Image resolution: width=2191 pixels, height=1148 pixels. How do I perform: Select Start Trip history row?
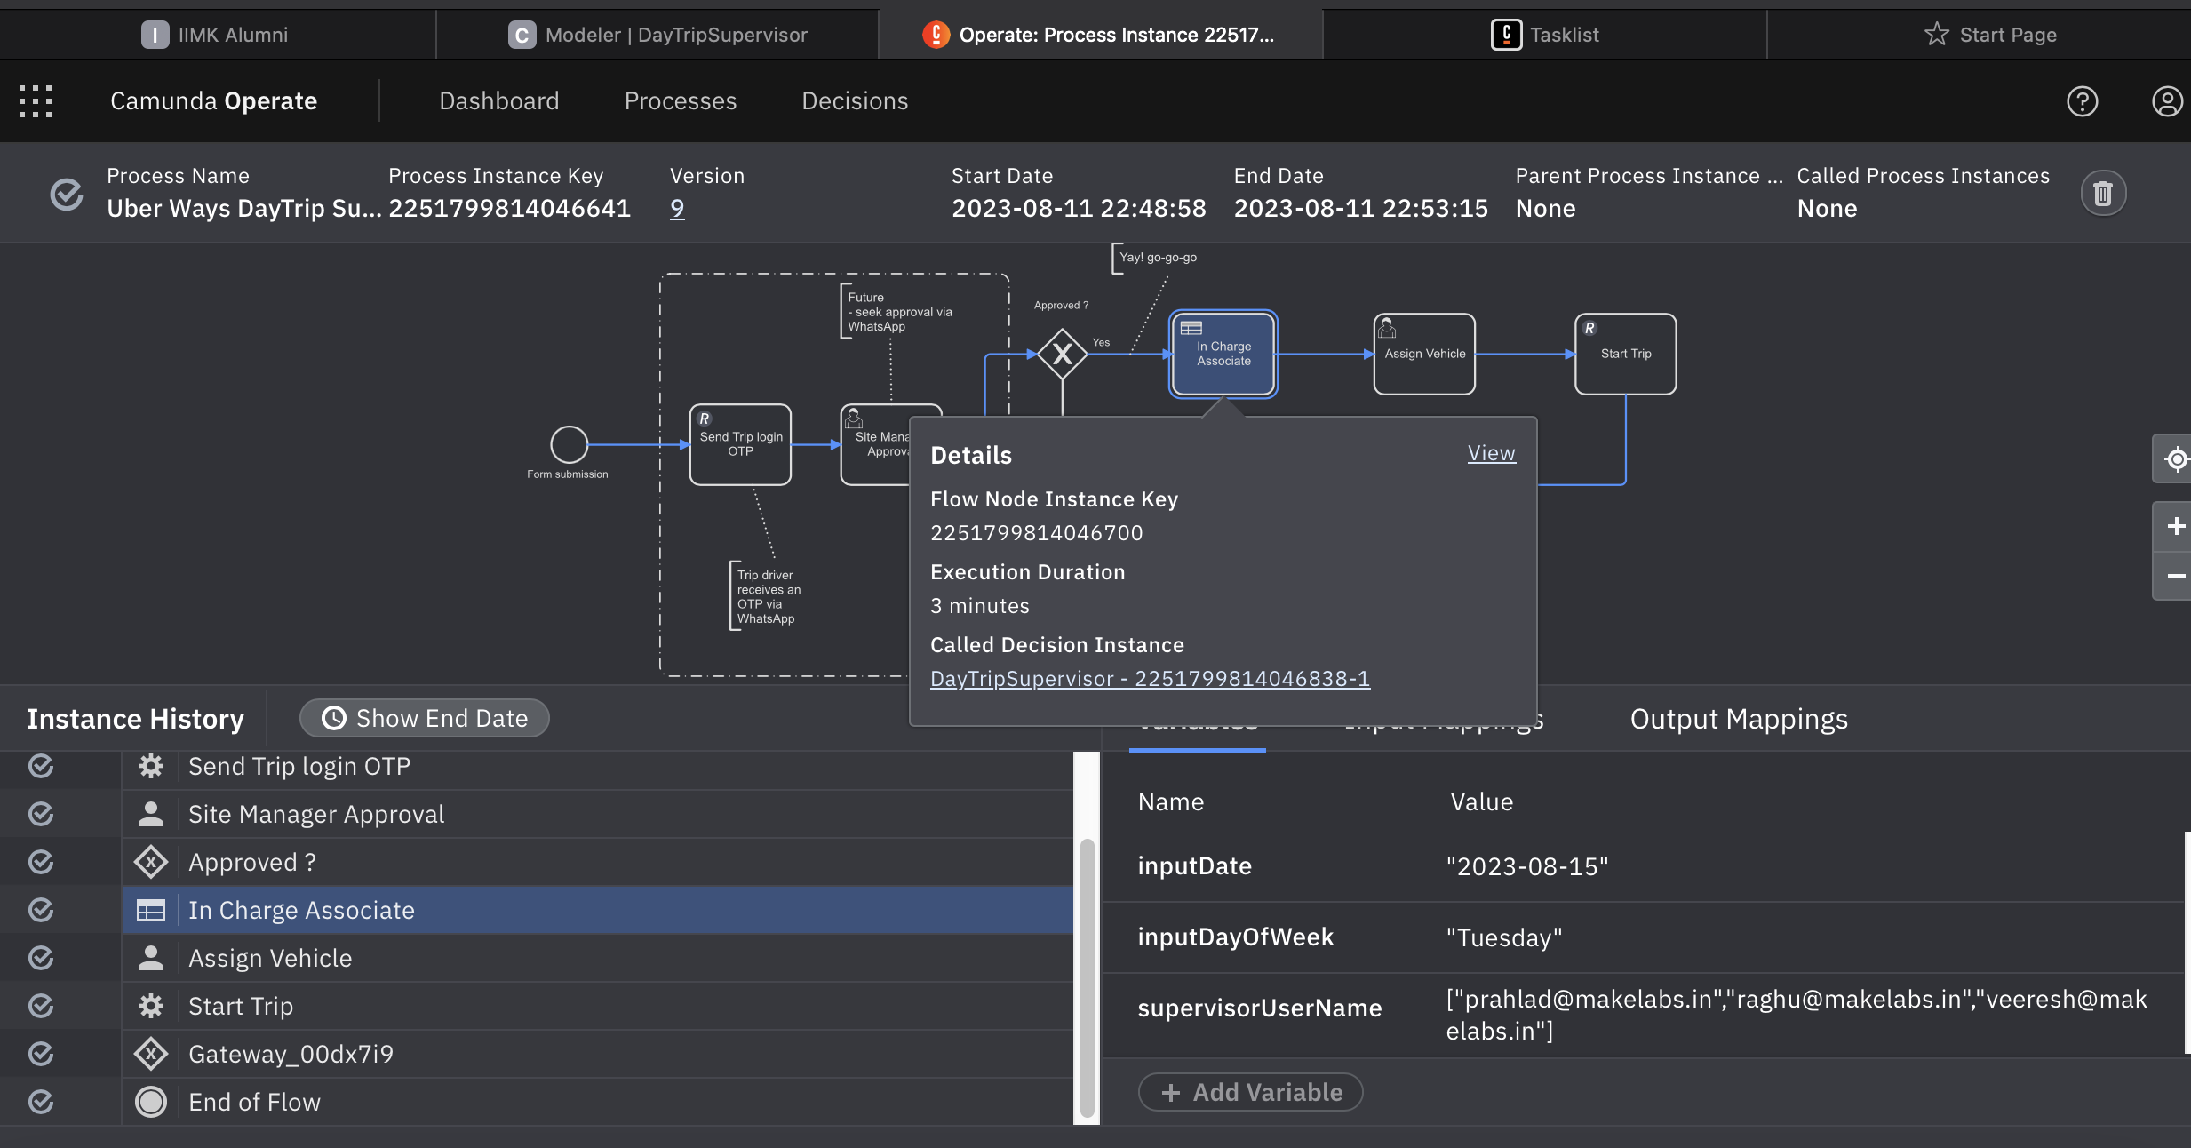pyautogui.click(x=598, y=1006)
